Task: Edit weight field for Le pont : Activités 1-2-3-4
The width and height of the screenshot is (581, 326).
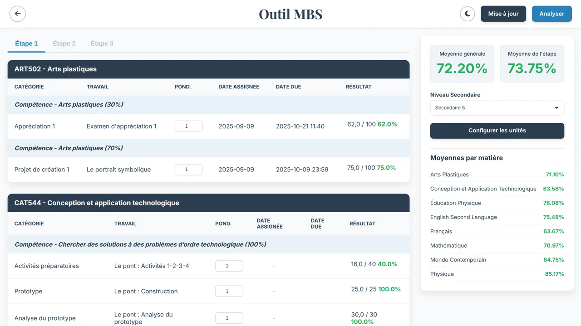Action: click(229, 266)
